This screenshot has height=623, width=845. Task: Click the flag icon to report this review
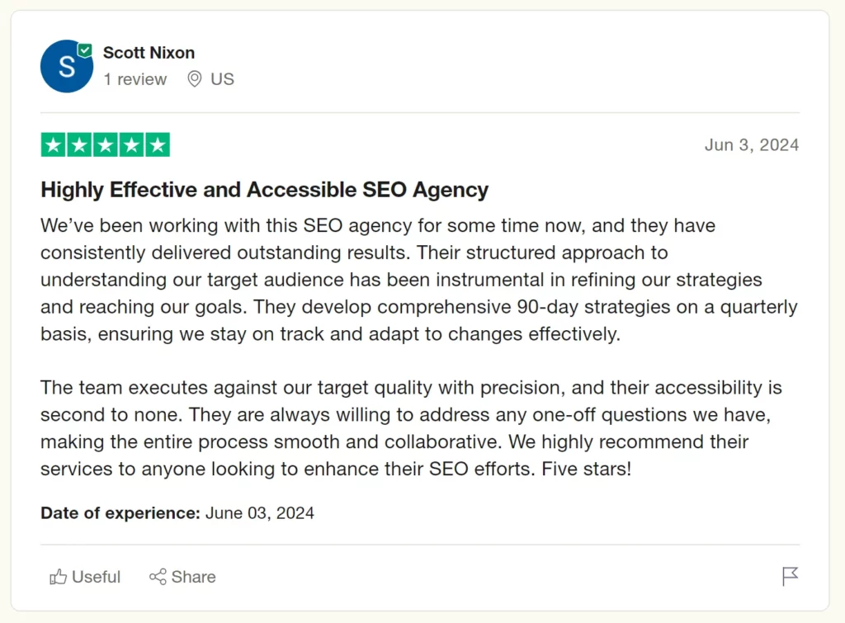[x=790, y=577]
